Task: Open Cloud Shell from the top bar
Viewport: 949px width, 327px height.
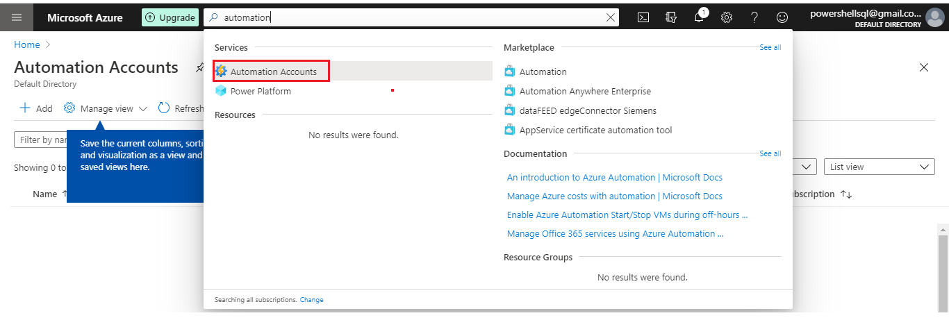Action: (x=643, y=17)
